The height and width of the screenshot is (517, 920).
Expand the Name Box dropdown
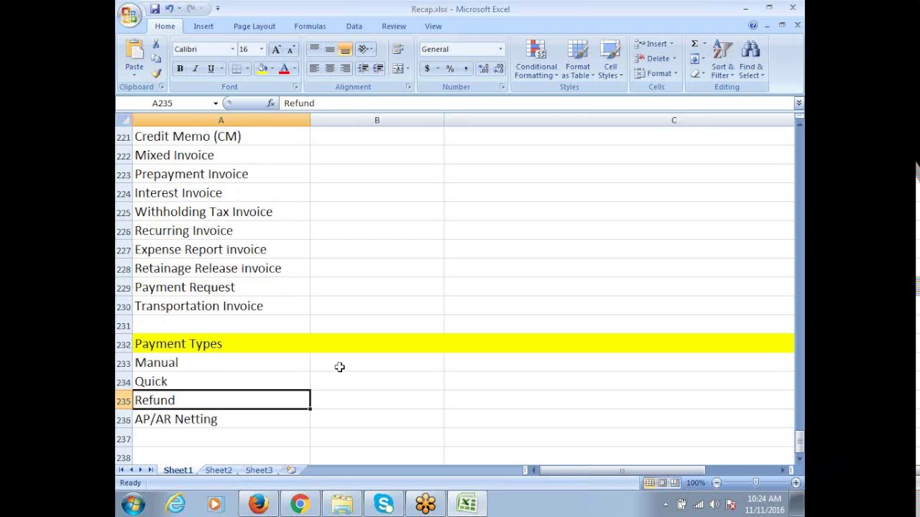point(215,103)
